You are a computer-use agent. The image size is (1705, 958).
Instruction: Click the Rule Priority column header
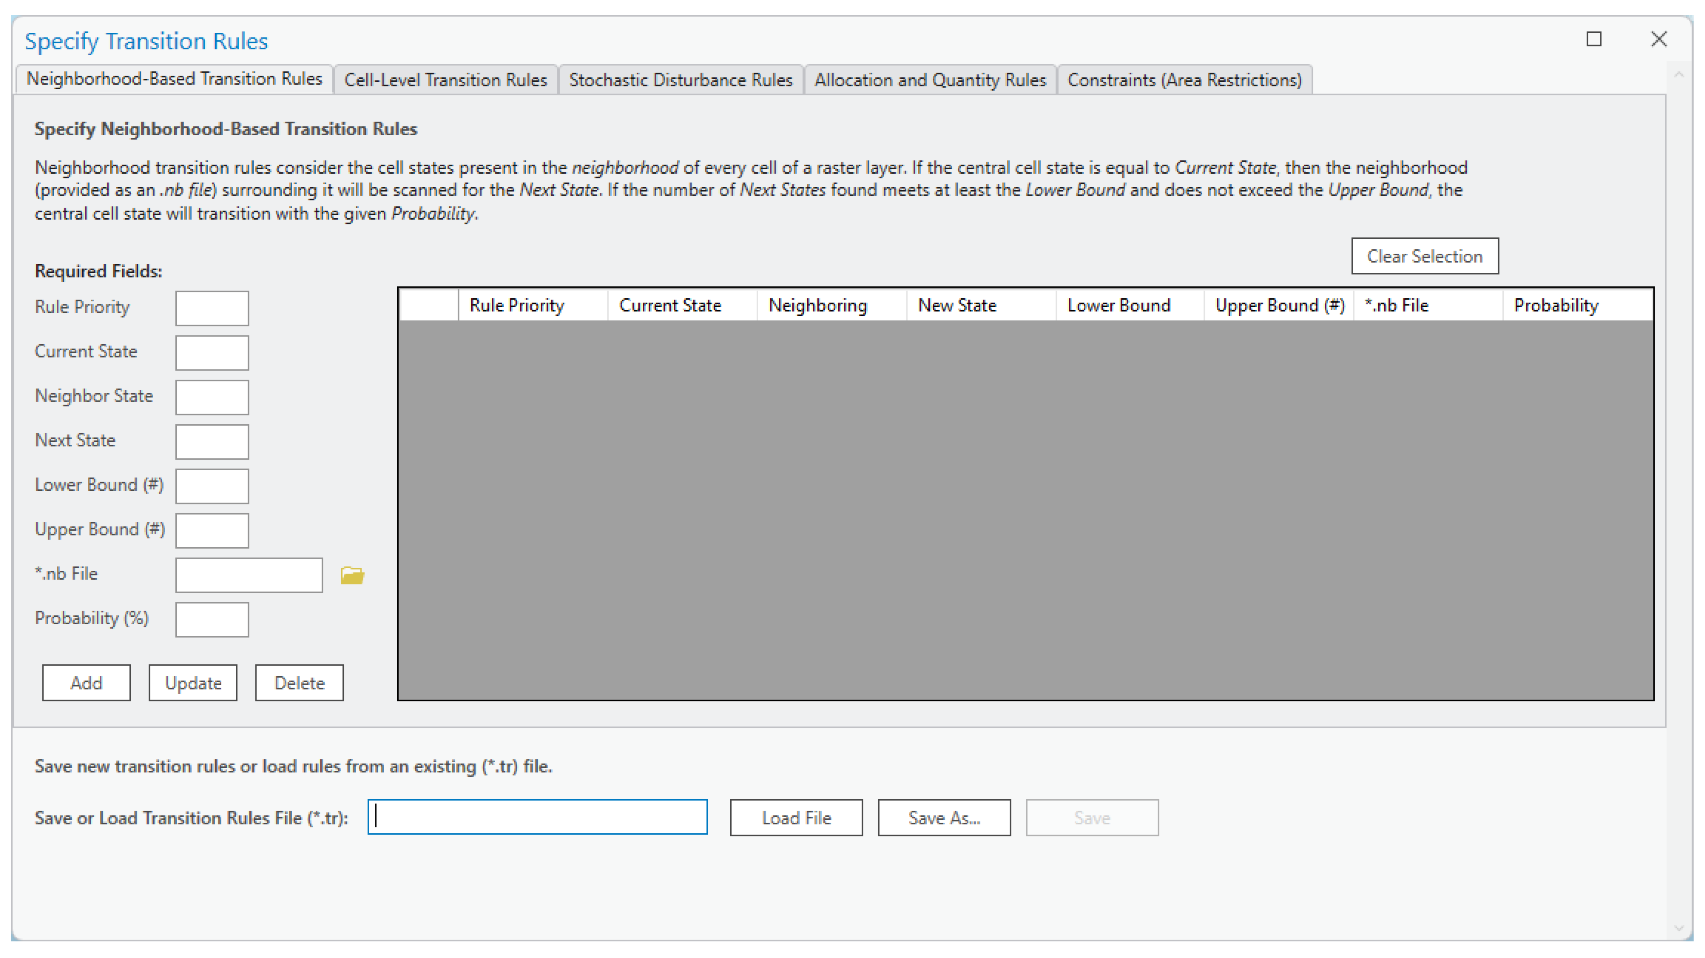(517, 305)
